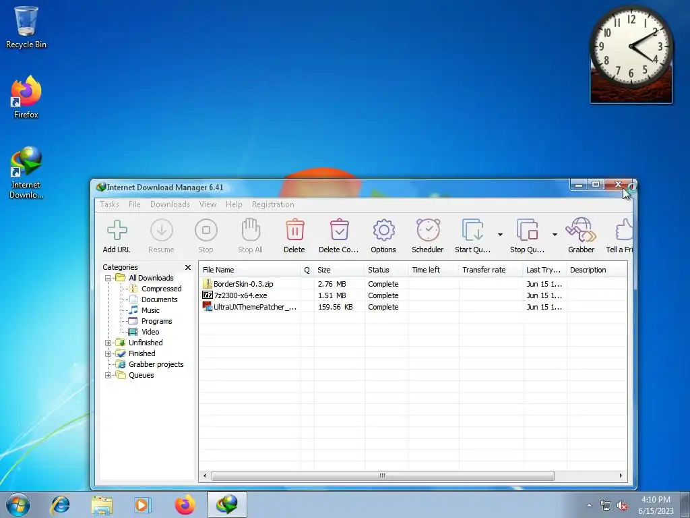Select BorderSkin-0.3.zip file icon
This screenshot has width=690, height=518.
208,284
